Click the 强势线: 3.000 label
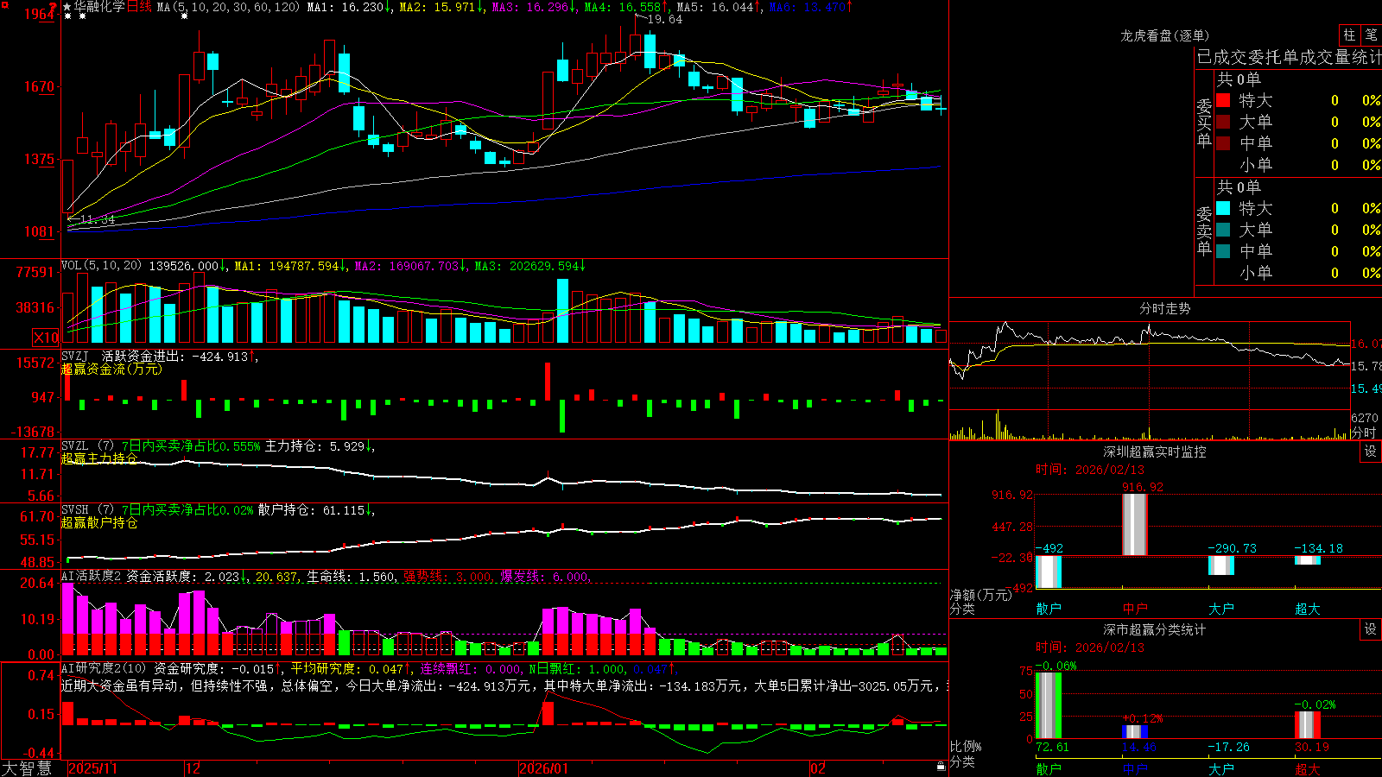 [448, 577]
